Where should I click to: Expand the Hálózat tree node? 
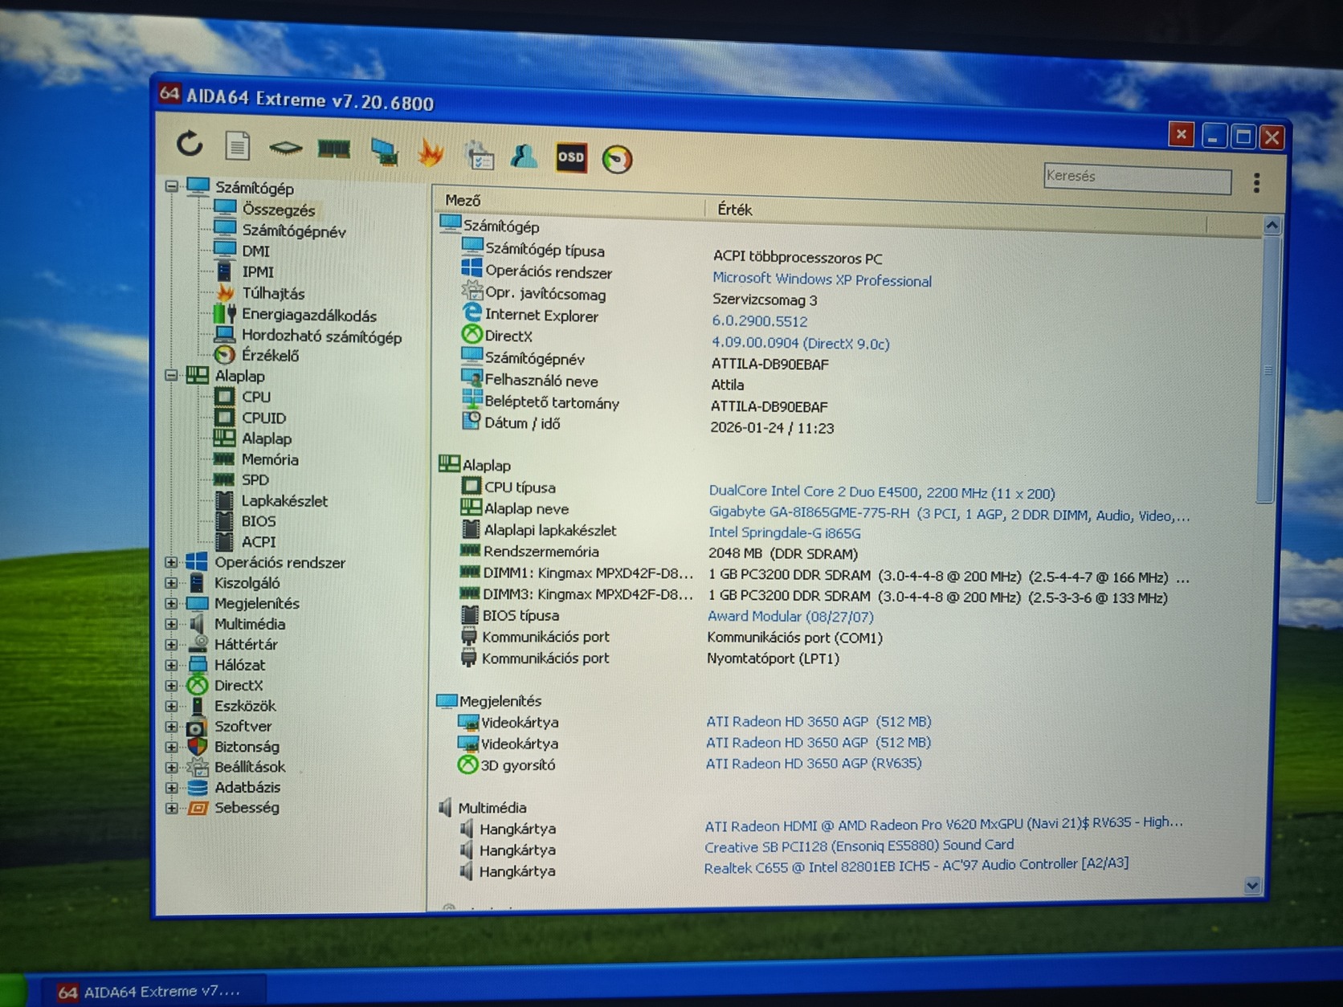point(171,665)
